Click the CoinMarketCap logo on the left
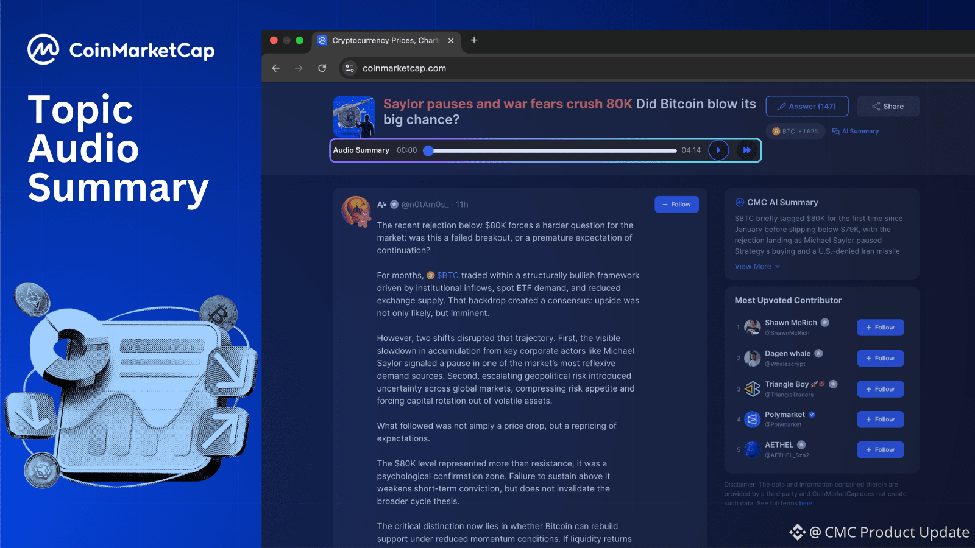Screen dimensions: 975x548 click(121, 50)
